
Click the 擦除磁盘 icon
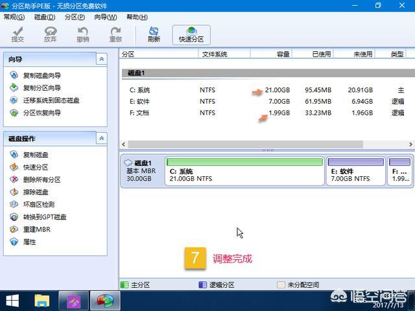[14, 192]
